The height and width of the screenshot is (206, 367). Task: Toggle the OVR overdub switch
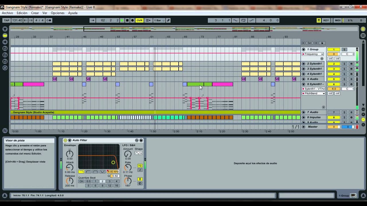pos(139,20)
